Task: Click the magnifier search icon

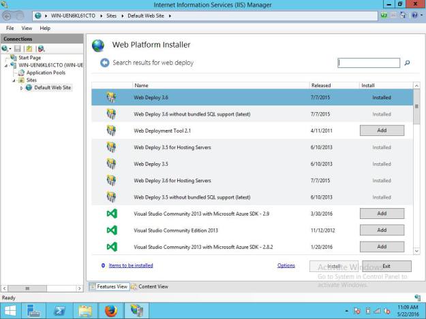Action: click(x=407, y=63)
